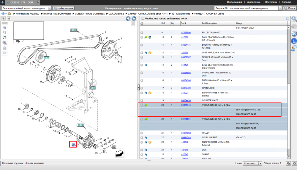Toggle add-all circle in table header
The image size is (297, 170).
click(142, 23)
